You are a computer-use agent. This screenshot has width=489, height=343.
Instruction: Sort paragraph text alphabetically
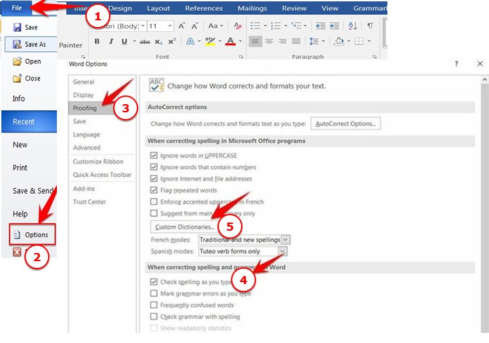click(x=353, y=26)
